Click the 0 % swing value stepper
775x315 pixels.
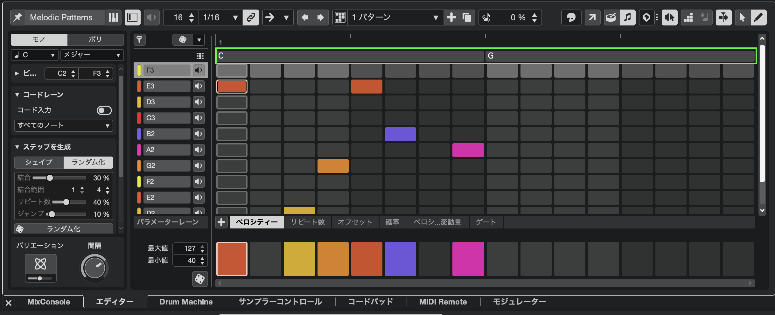click(534, 17)
